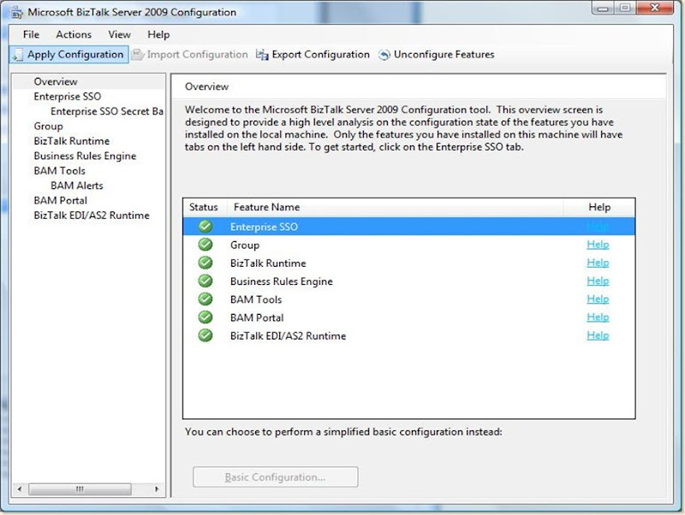Viewport: 685px width, 515px height.
Task: Click the green status icon for Group
Action: coord(205,245)
